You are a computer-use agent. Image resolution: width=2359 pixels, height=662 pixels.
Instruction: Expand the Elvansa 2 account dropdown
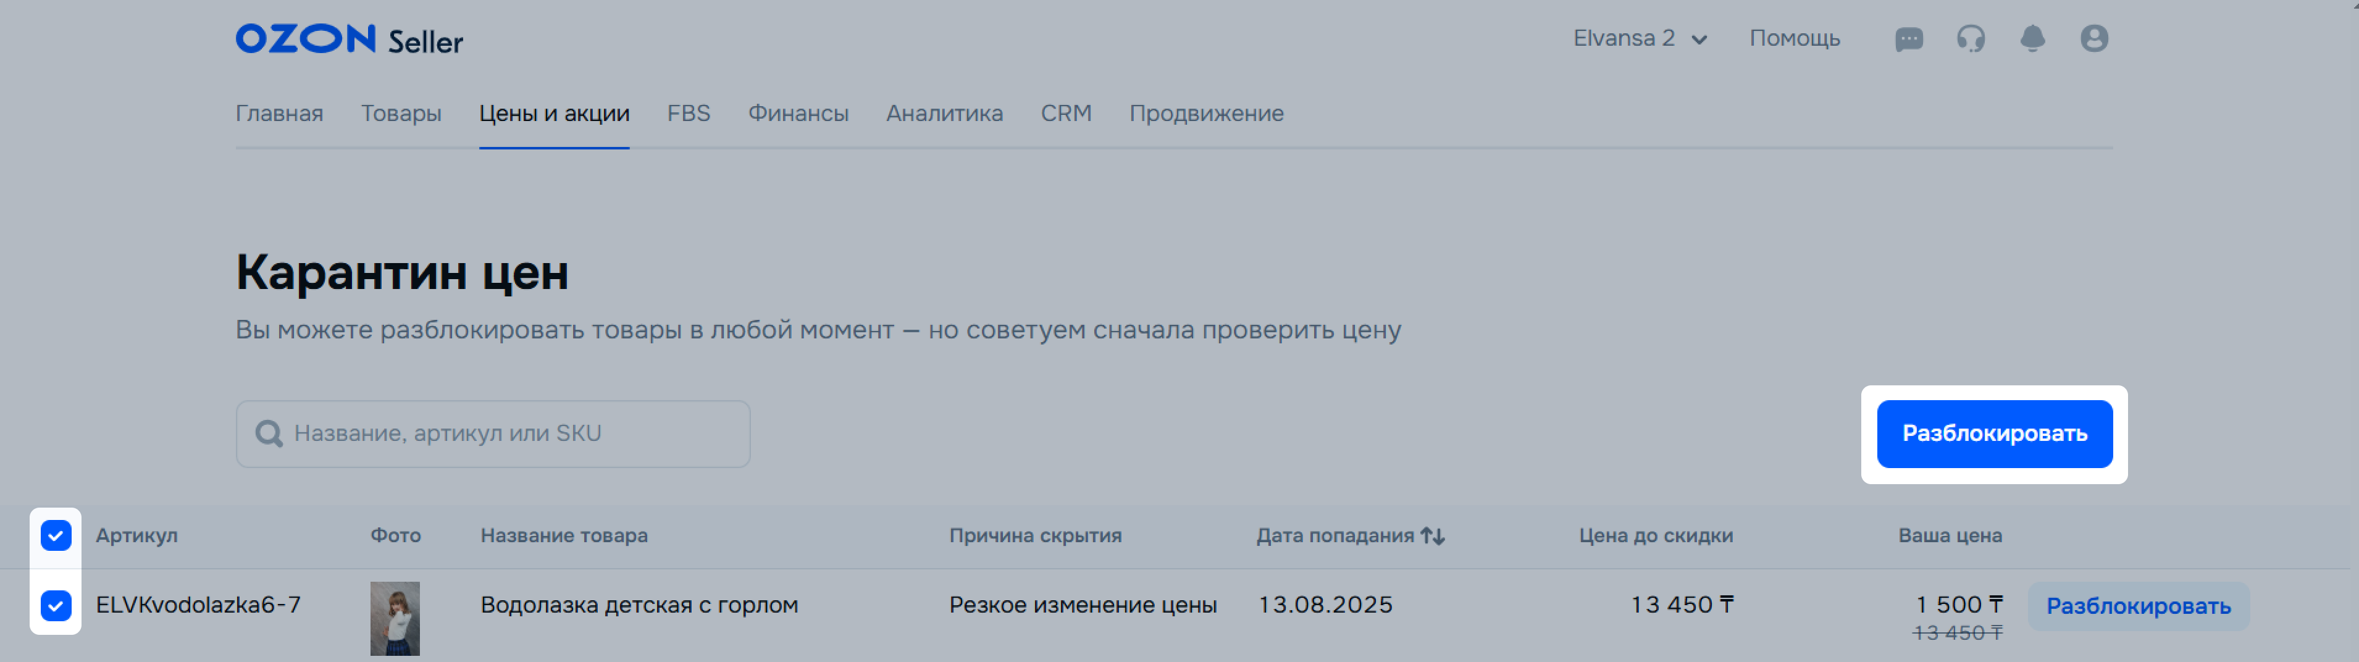pos(1640,38)
